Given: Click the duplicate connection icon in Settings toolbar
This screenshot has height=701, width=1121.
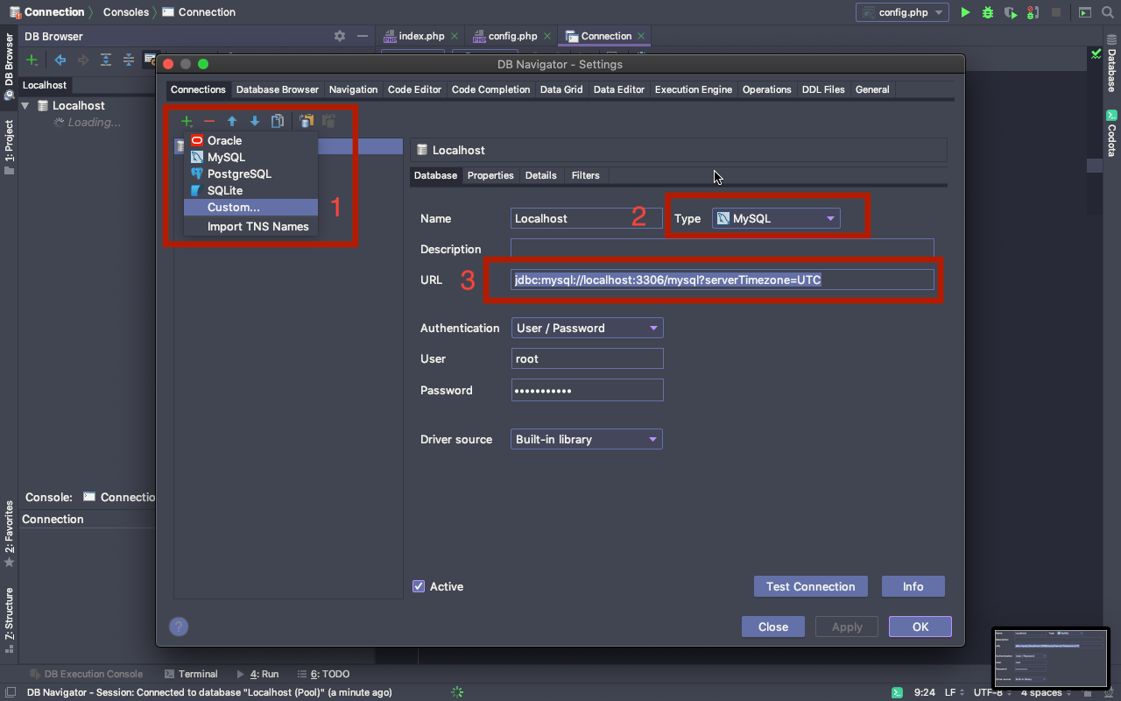Looking at the screenshot, I should coord(278,121).
